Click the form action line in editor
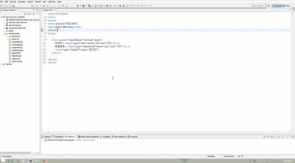The width and height of the screenshot is (295, 163). (x=77, y=40)
